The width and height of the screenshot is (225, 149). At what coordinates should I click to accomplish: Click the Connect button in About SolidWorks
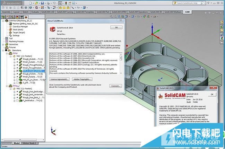point(116,86)
